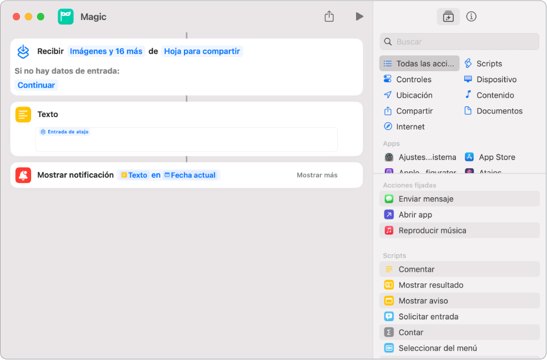This screenshot has height=360, width=547.
Task: Select the Dispositivo category
Action: [x=490, y=79]
